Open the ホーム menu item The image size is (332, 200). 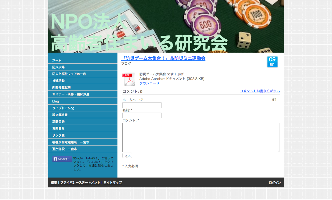point(57,60)
